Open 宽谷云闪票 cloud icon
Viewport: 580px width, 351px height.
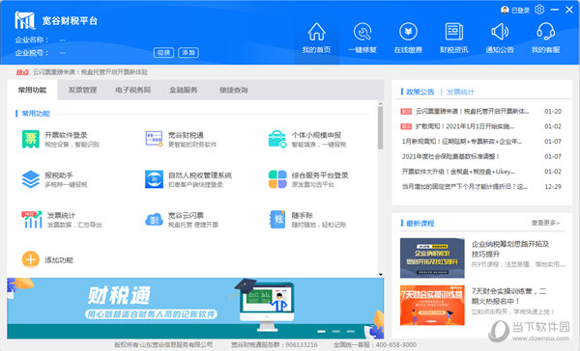click(x=154, y=220)
